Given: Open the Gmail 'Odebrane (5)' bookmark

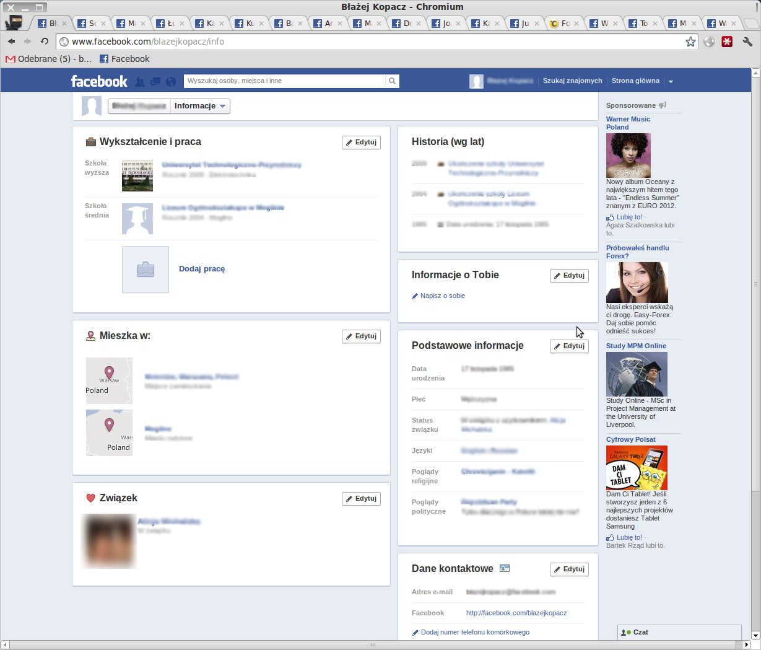Looking at the screenshot, I should tap(49, 59).
